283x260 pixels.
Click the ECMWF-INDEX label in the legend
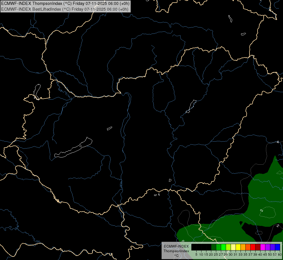pyautogui.click(x=176, y=246)
